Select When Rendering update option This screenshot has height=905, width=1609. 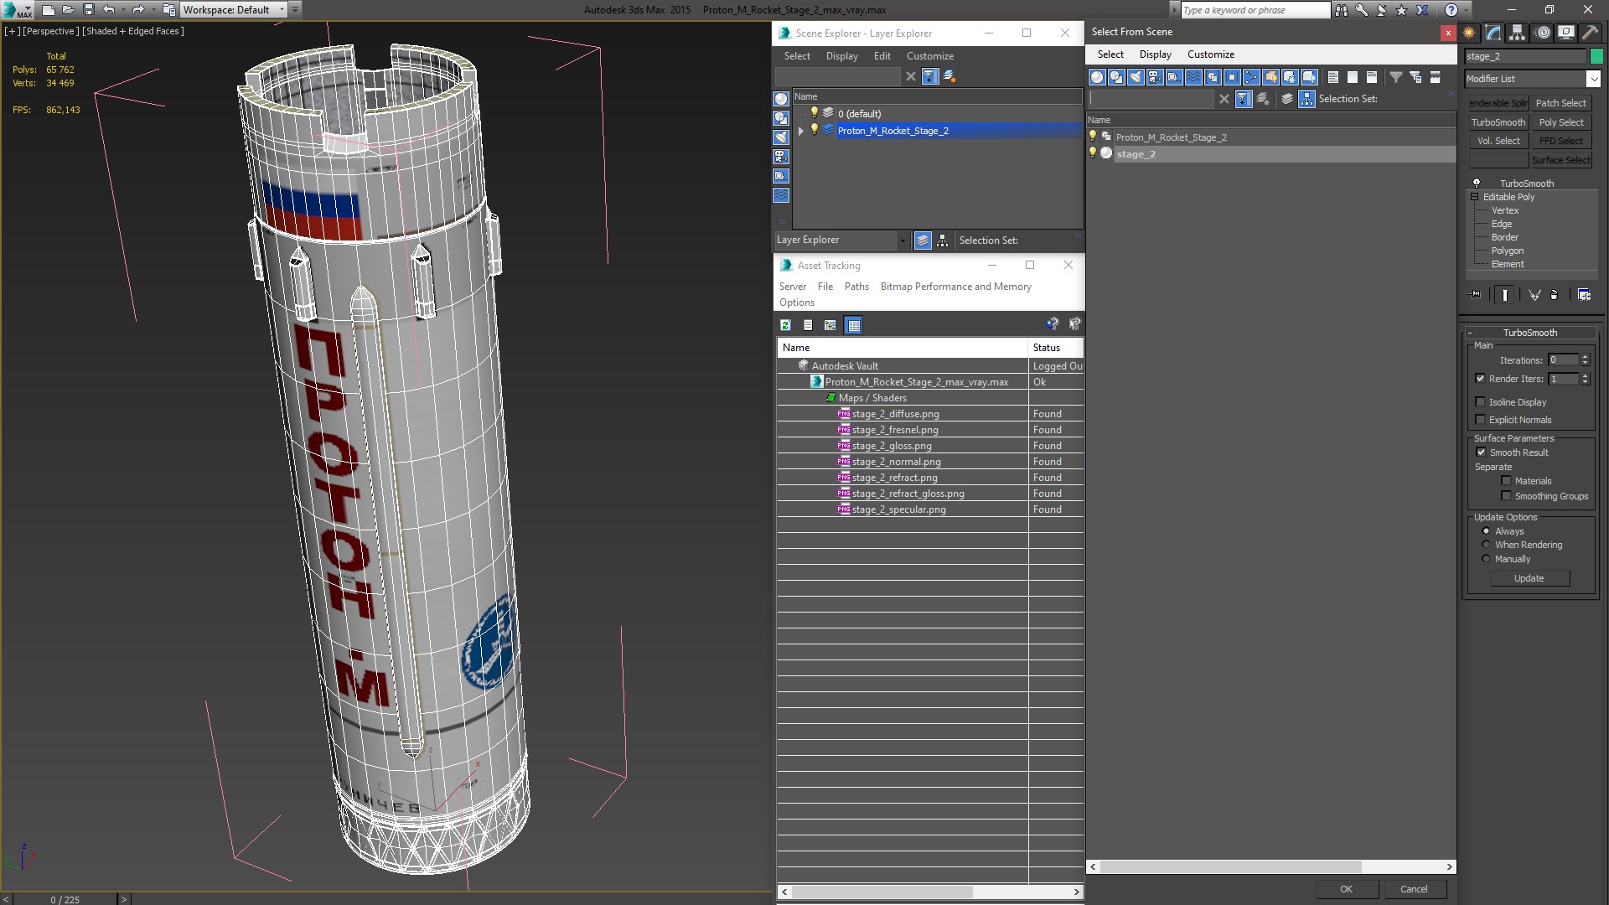click(x=1487, y=545)
